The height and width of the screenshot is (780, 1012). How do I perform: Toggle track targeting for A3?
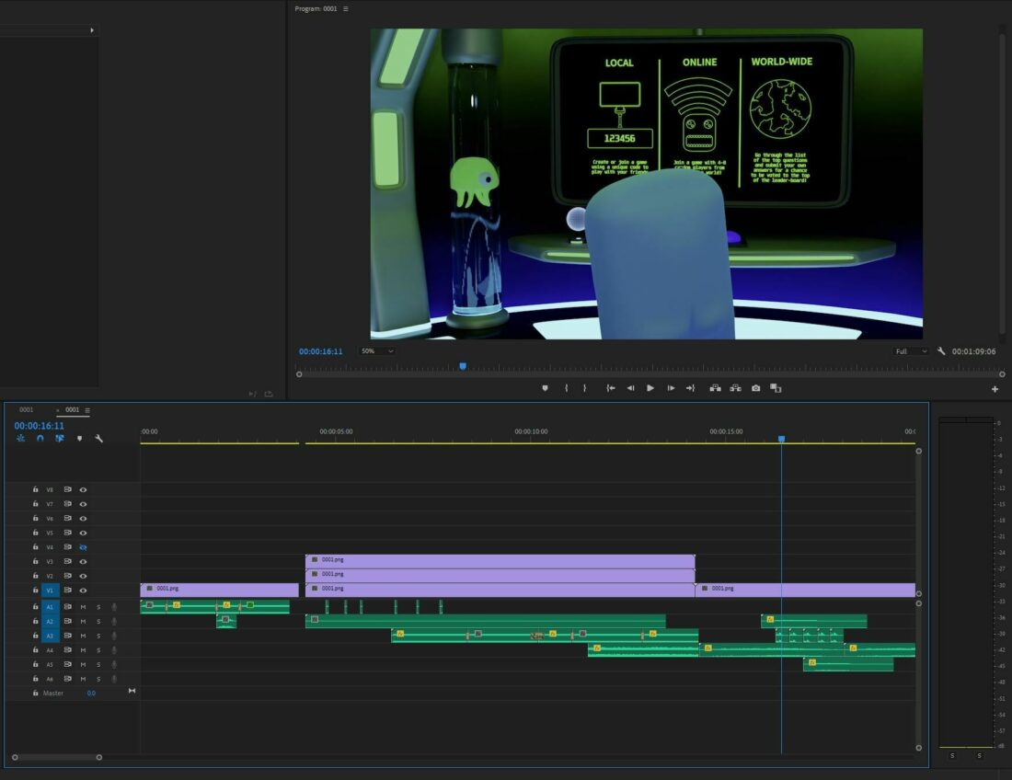[51, 636]
